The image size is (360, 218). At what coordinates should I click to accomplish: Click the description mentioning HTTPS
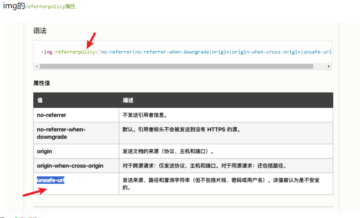click(181, 130)
